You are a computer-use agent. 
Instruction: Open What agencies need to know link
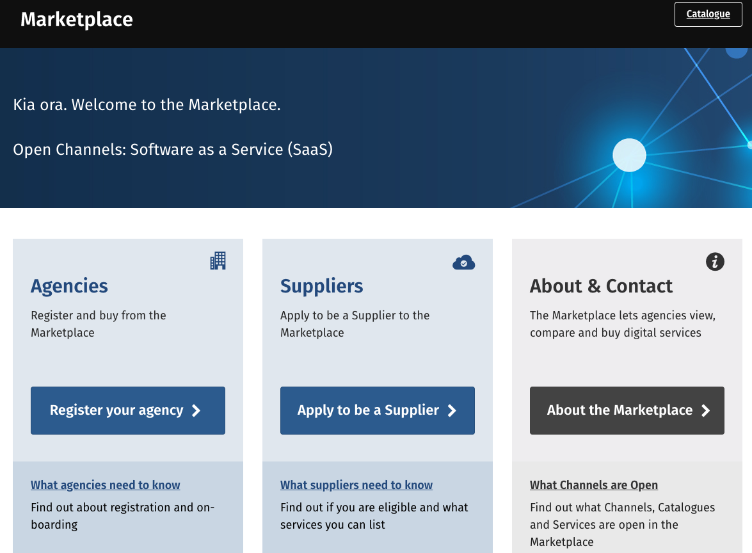(x=106, y=485)
